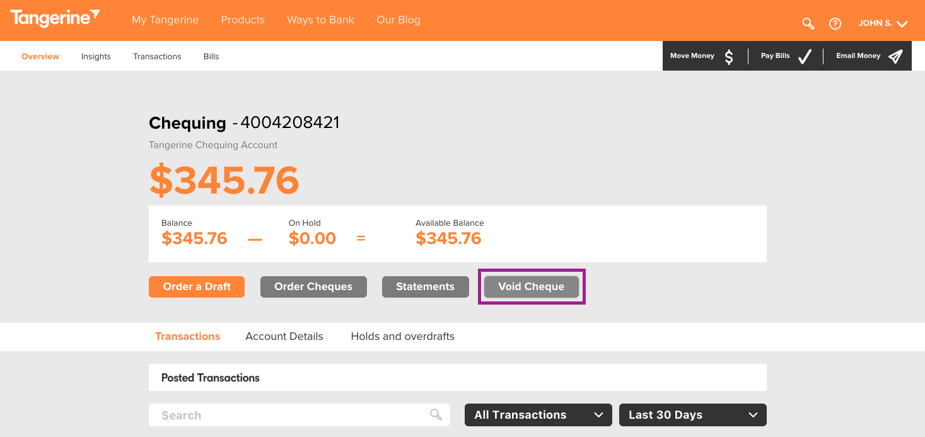Click the Order Cheques button
Viewport: 925px width, 437px height.
[x=313, y=286]
